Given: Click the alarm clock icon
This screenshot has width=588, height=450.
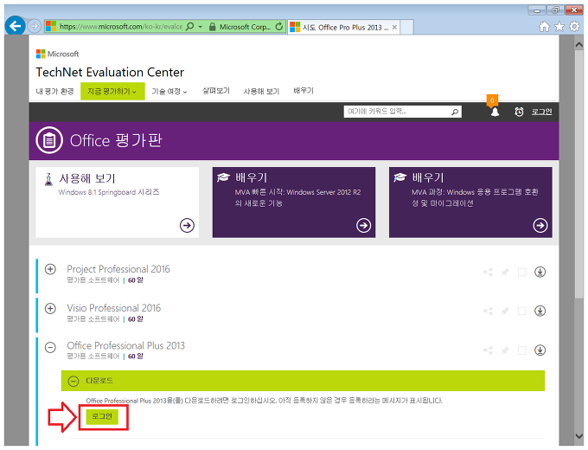Looking at the screenshot, I should 519,112.
